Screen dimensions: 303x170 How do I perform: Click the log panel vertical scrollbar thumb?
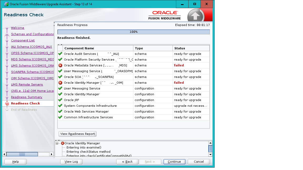coord(210,148)
